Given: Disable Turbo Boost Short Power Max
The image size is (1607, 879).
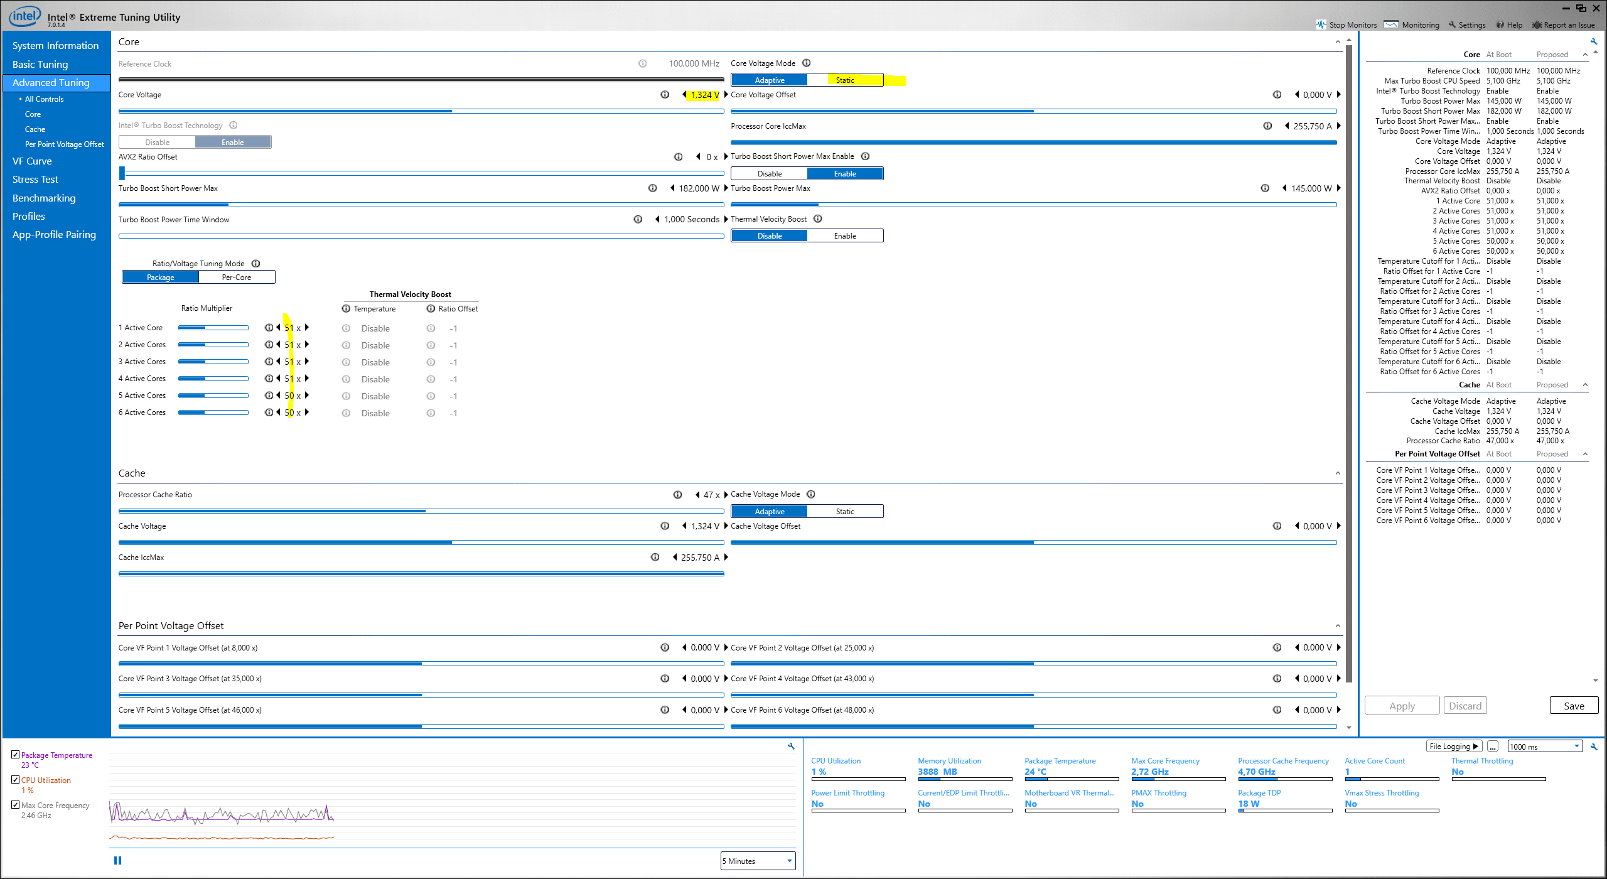Looking at the screenshot, I should click(x=770, y=174).
